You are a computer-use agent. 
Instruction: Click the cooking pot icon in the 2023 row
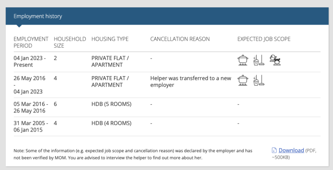[x=243, y=60]
